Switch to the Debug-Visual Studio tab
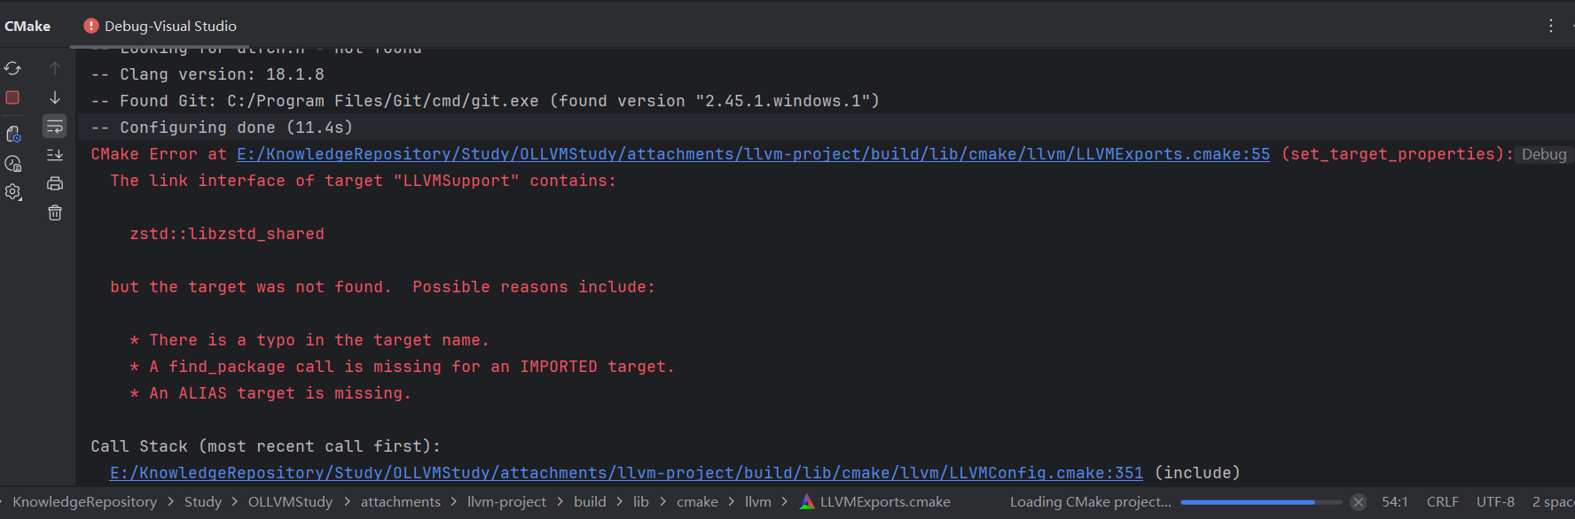This screenshot has width=1575, height=519. click(x=161, y=26)
